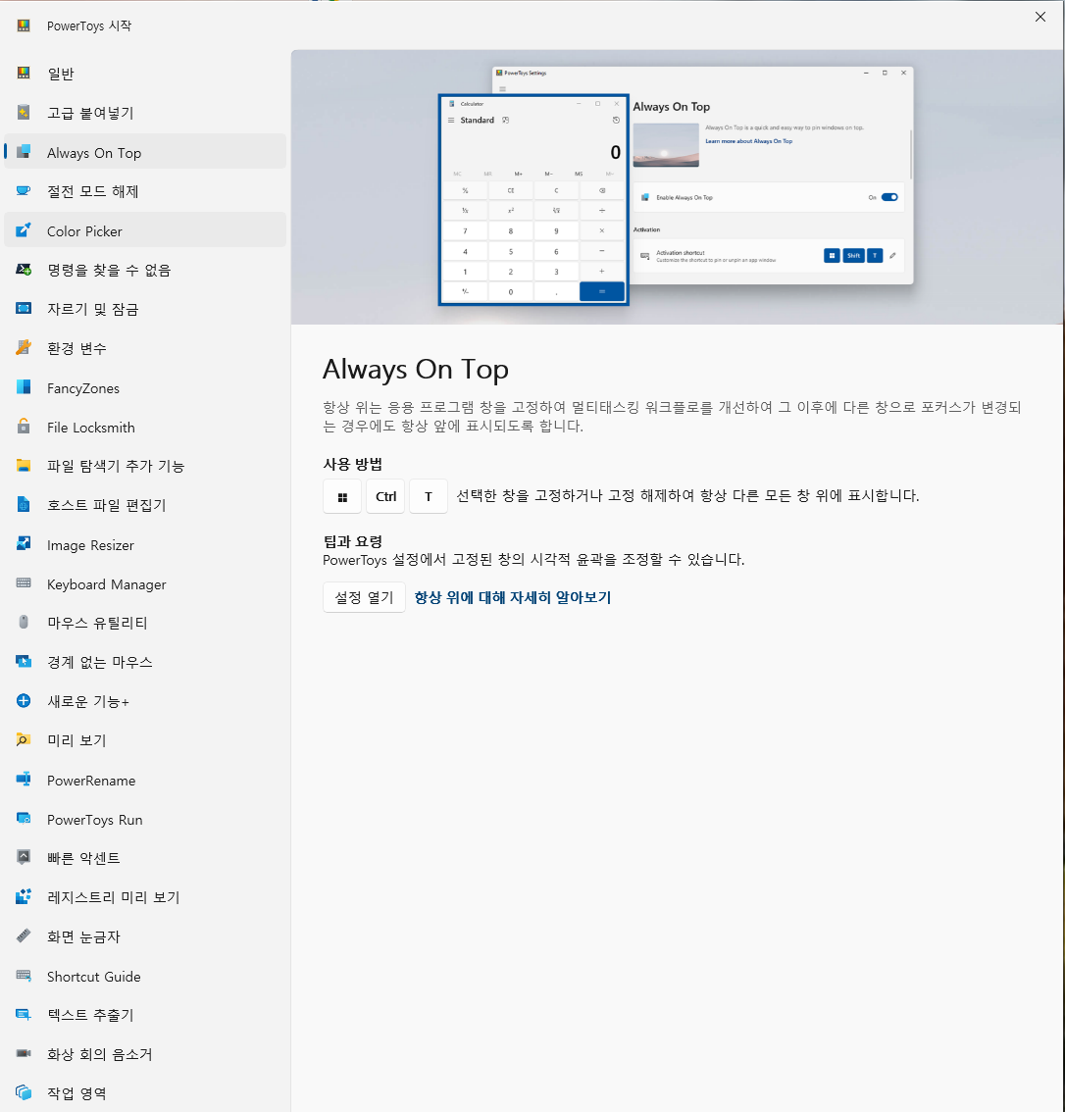The height and width of the screenshot is (1112, 1065).
Task: Select the Color Picker icon
Action: tap(24, 230)
